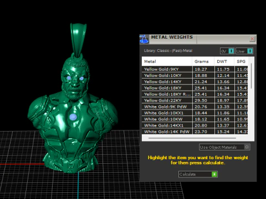
Task: Click the 13.37 DWT value
Action: 223,125
